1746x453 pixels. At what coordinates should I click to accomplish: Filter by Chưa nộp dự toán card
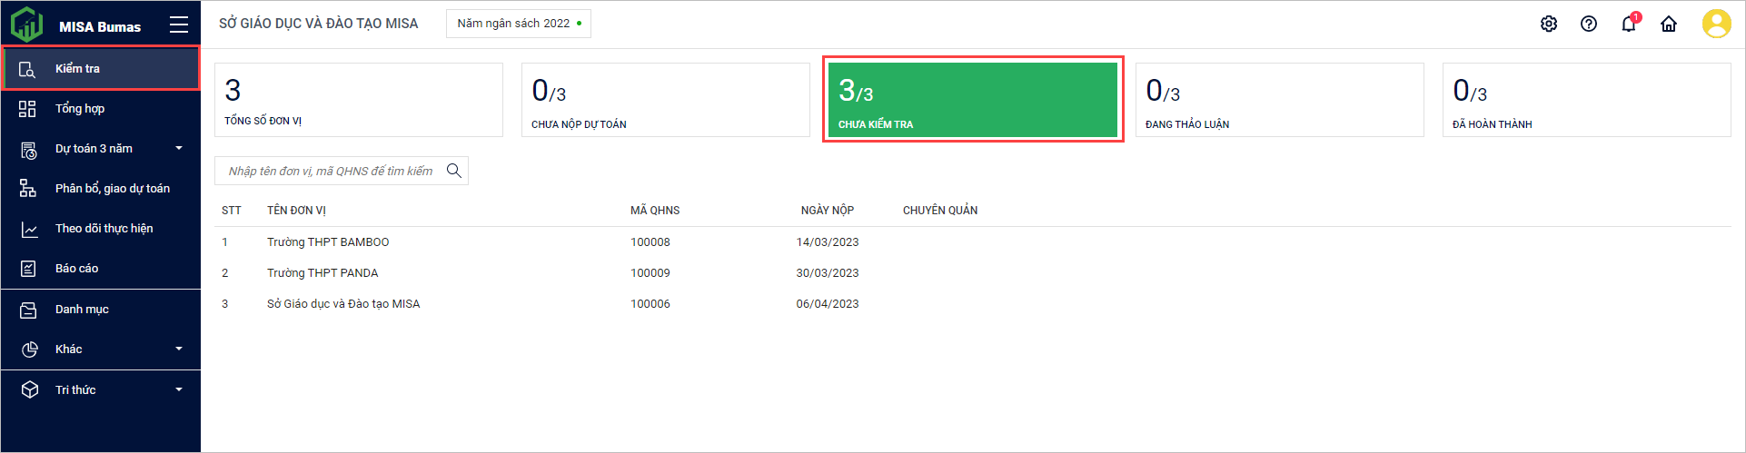[x=665, y=100]
